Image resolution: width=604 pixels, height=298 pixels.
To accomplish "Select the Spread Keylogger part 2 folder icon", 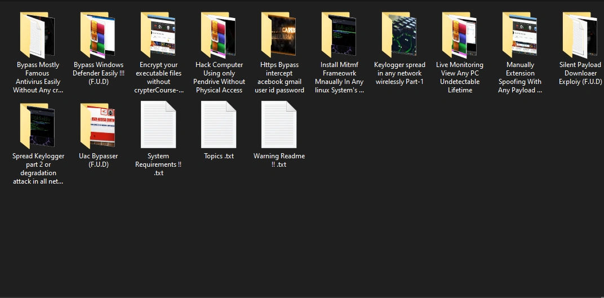I will click(x=38, y=126).
